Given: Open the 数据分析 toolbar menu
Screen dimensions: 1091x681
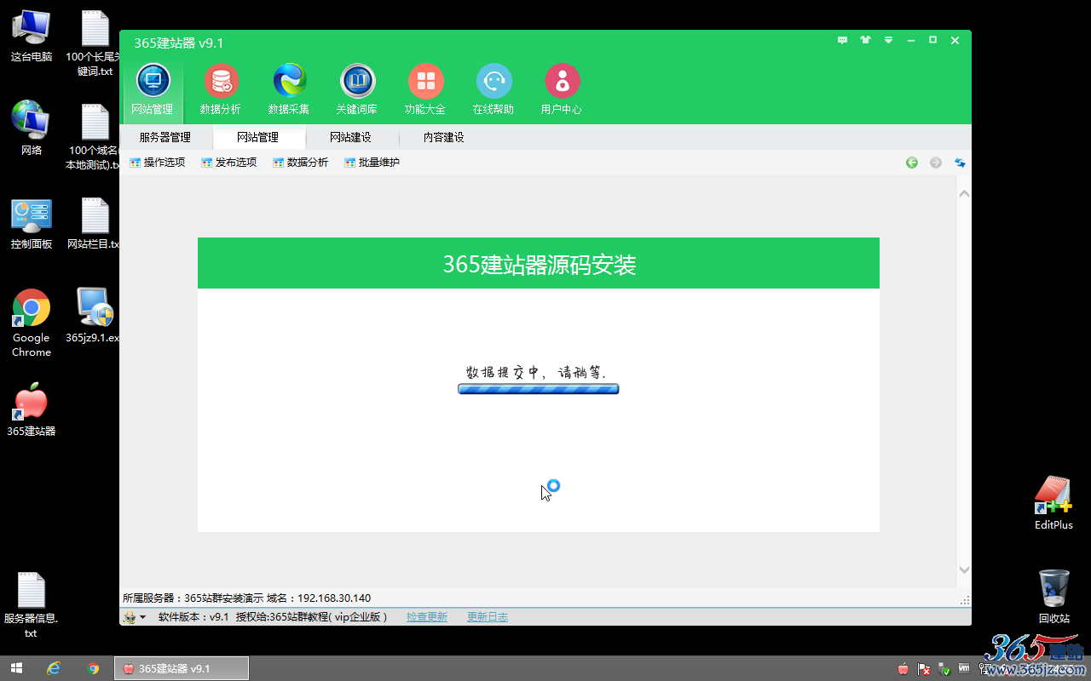Looking at the screenshot, I should 301,163.
